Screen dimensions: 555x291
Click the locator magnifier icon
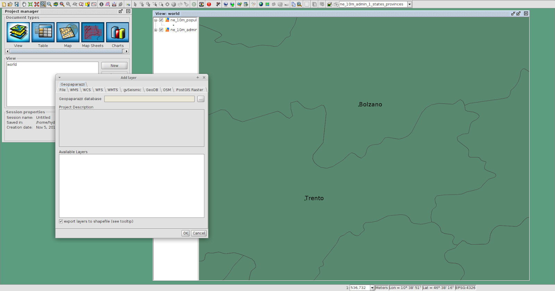click(x=299, y=4)
